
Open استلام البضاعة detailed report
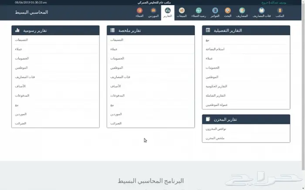(215, 49)
